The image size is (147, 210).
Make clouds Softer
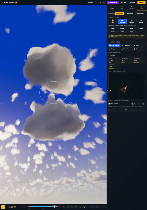[113, 28]
